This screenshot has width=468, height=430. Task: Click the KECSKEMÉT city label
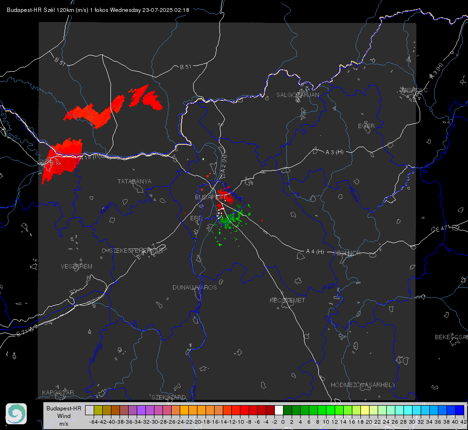click(x=287, y=301)
